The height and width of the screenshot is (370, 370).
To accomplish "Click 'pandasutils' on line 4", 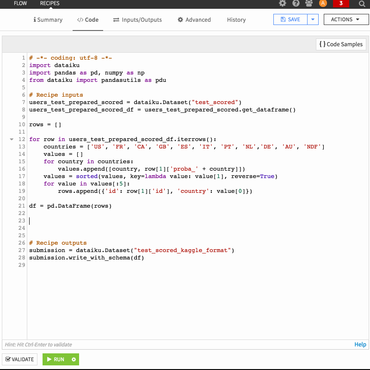I will tap(121, 80).
